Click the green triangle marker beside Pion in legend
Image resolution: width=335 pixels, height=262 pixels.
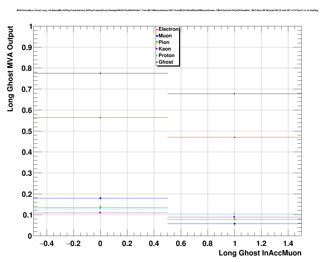click(157, 42)
